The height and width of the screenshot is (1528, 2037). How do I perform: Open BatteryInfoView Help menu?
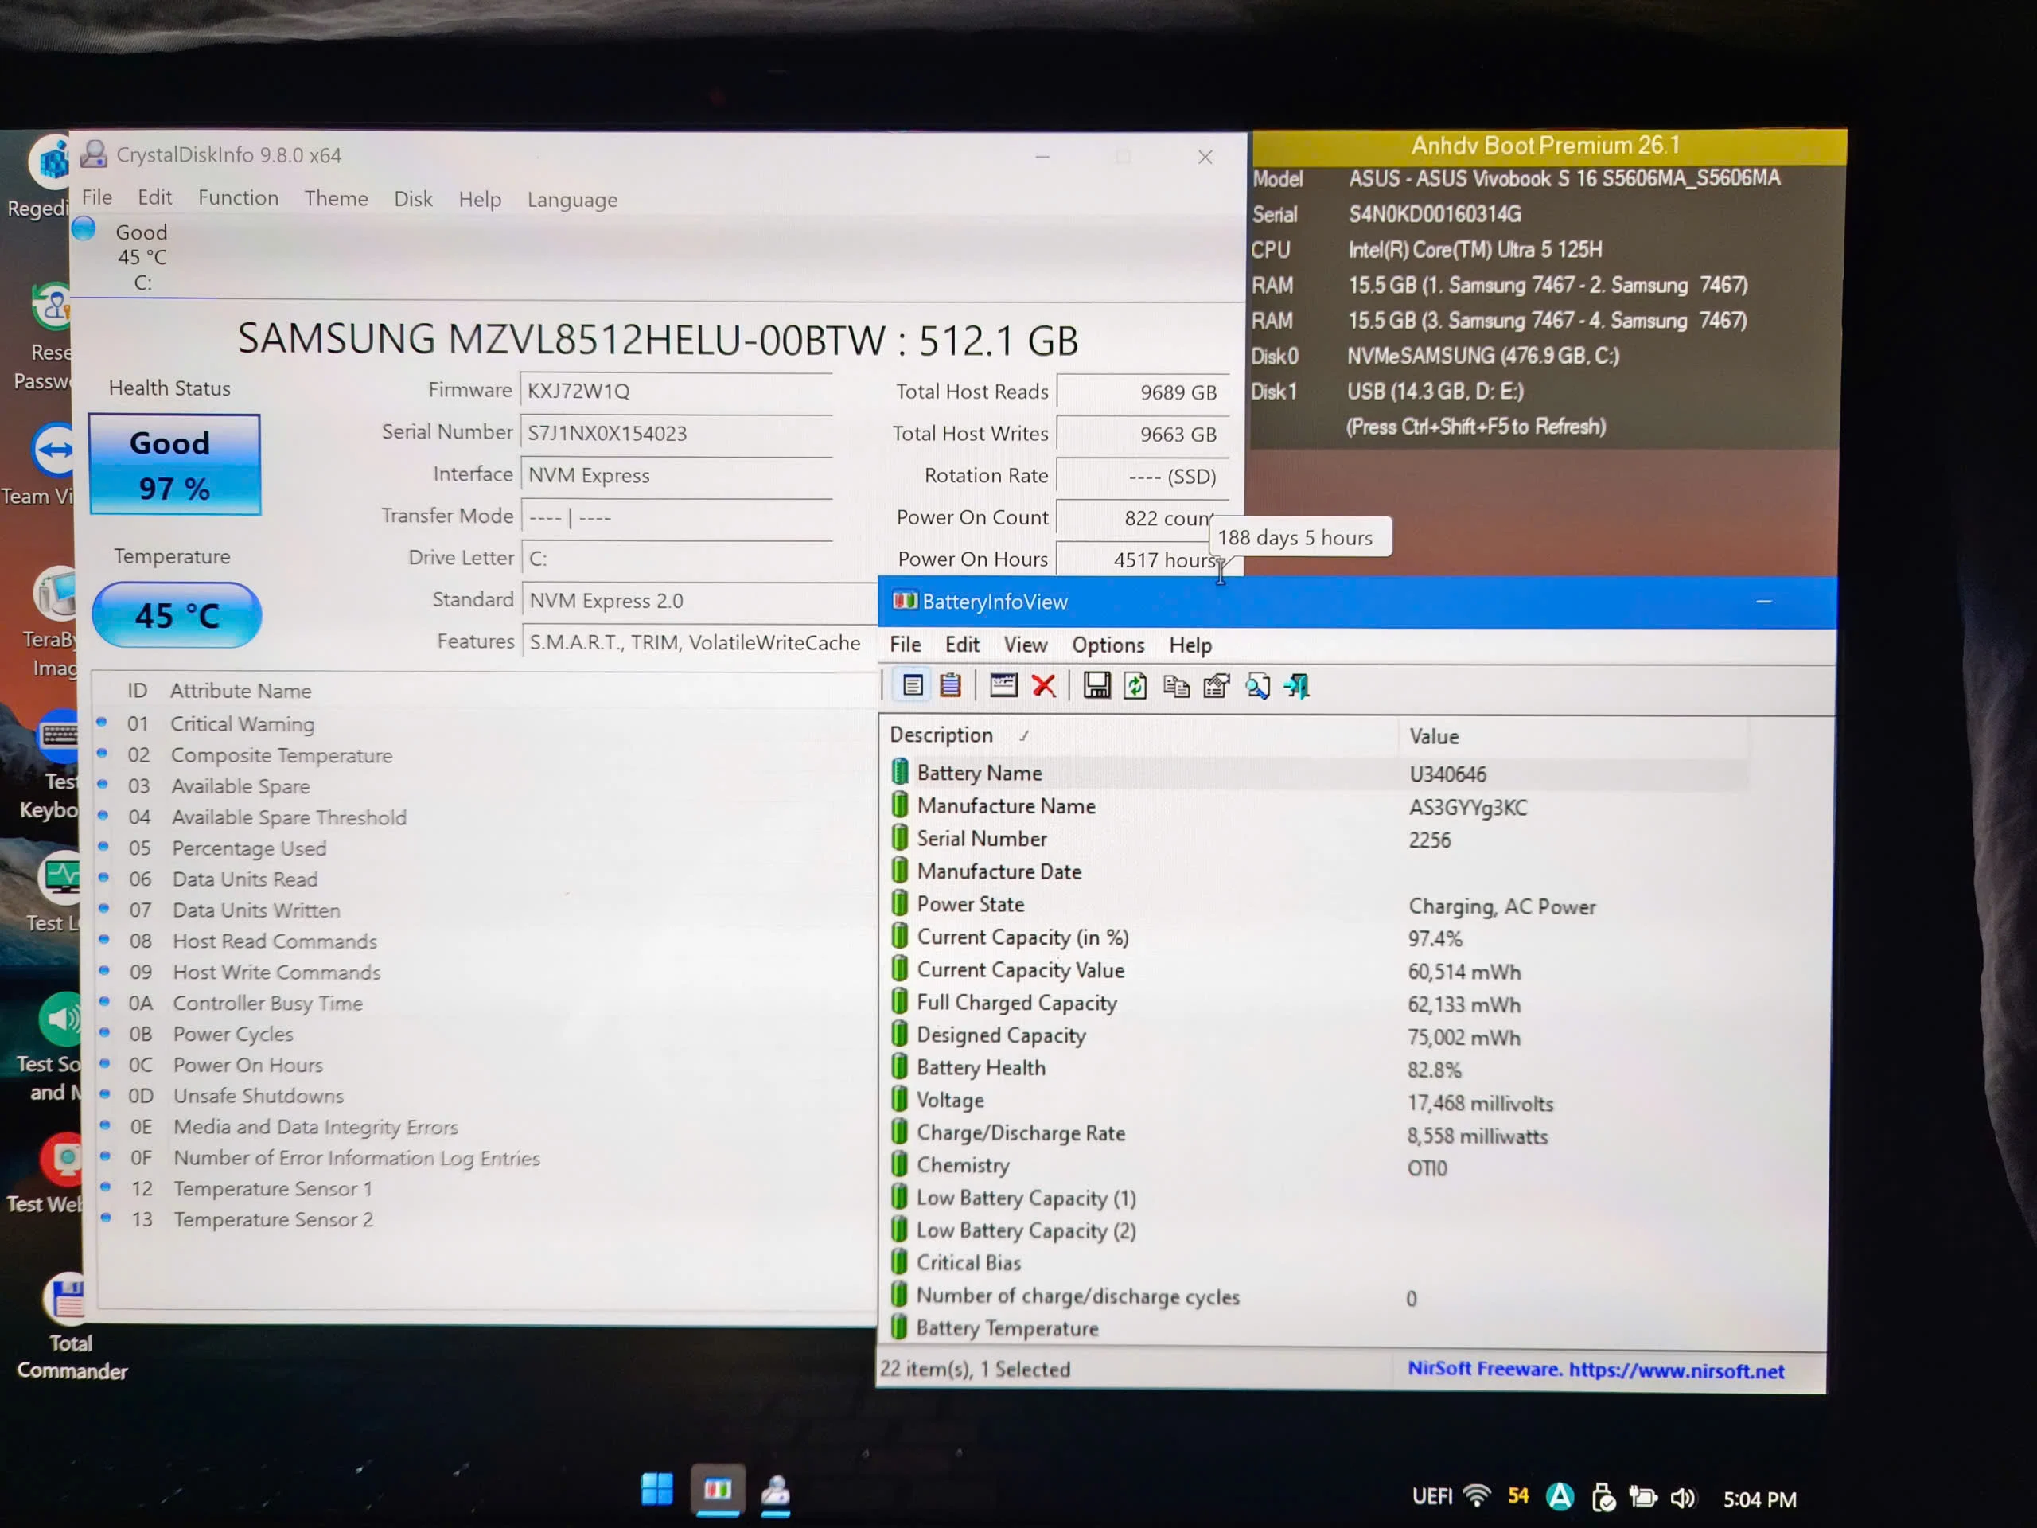[x=1190, y=645]
